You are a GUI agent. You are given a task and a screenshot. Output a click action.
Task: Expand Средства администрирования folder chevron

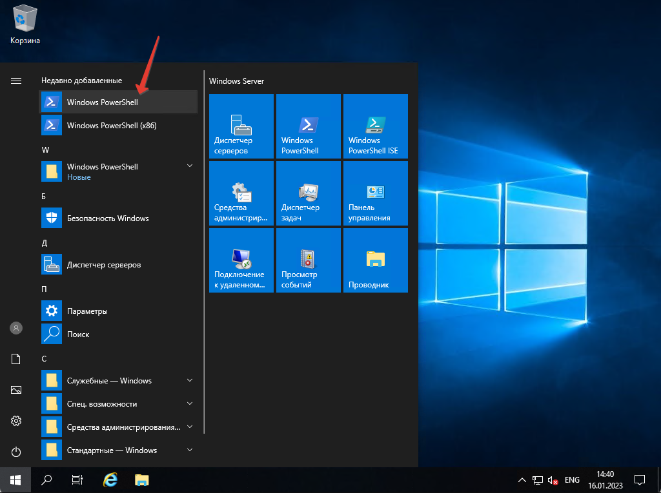(190, 427)
